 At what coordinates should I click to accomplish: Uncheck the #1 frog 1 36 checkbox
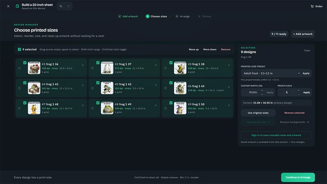pyautogui.click(x=25, y=63)
